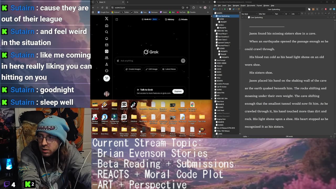Open Sitka Text font dropdown
336x189 pixels.
click(x=266, y=14)
